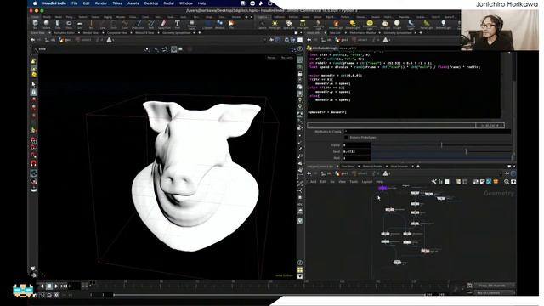
Task: Click the current frame number field
Action: click(x=75, y=286)
